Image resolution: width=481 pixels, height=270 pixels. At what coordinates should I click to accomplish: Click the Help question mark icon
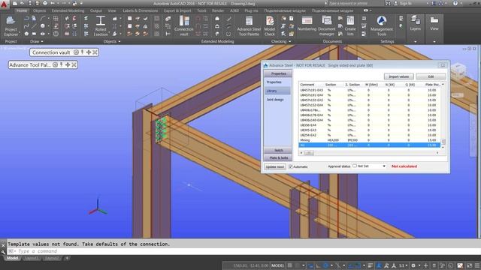pos(455,3)
